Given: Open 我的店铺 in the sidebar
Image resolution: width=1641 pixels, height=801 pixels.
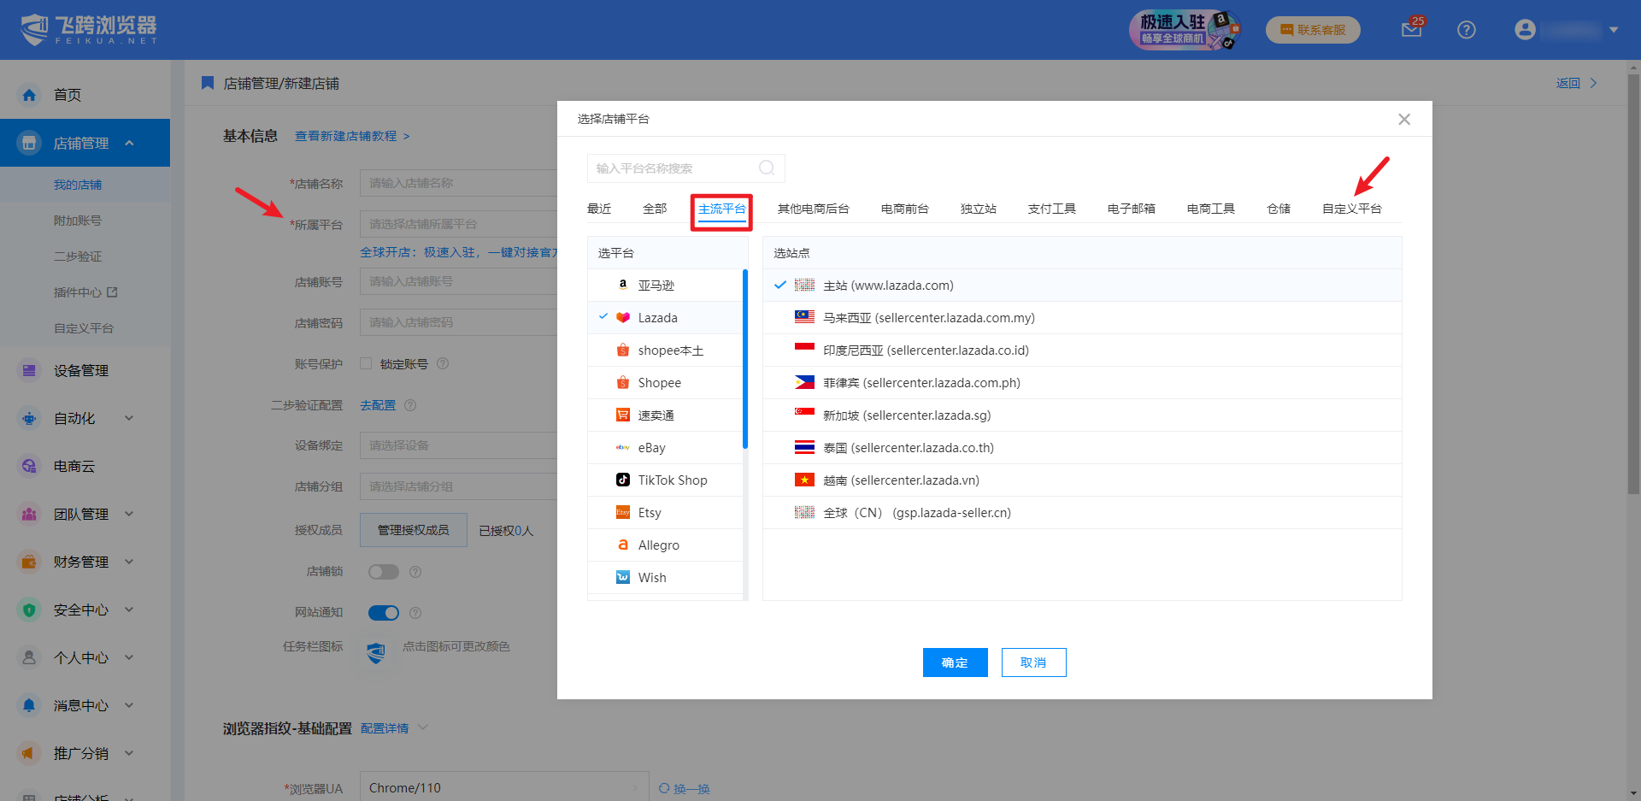Looking at the screenshot, I should tap(78, 185).
